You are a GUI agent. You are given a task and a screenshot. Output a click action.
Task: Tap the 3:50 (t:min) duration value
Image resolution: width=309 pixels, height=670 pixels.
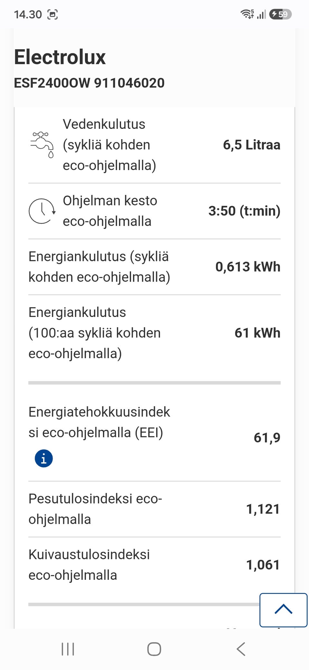[244, 211]
